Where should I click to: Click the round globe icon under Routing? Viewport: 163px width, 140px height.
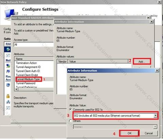coord(8,85)
